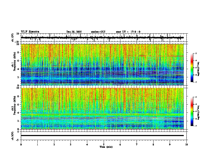Click the "-7" label on the ch.2 color scale
The height and width of the screenshot is (162, 210).
click(195, 126)
